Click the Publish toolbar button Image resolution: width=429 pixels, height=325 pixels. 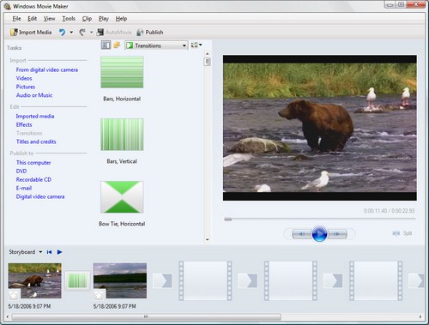point(150,33)
